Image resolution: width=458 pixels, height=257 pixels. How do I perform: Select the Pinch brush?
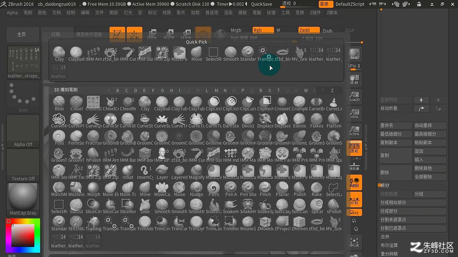(265, 189)
